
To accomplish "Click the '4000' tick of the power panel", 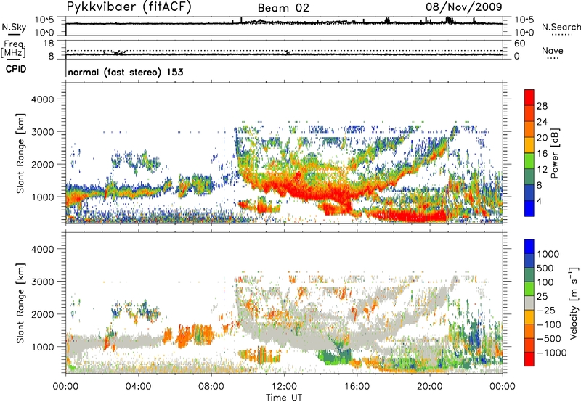I will [x=43, y=99].
